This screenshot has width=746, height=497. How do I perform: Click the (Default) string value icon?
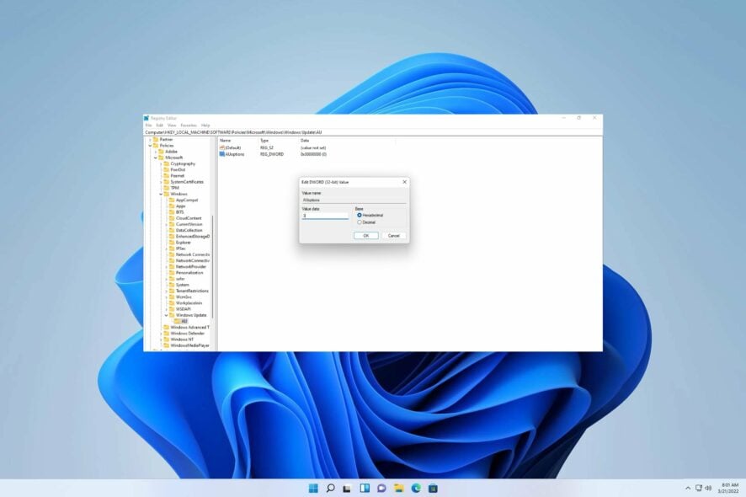pyautogui.click(x=221, y=147)
